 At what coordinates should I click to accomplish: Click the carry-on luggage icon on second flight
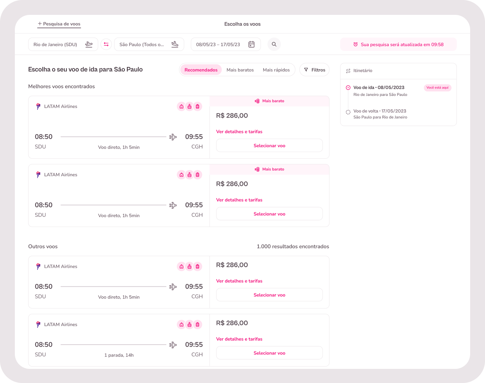point(189,175)
